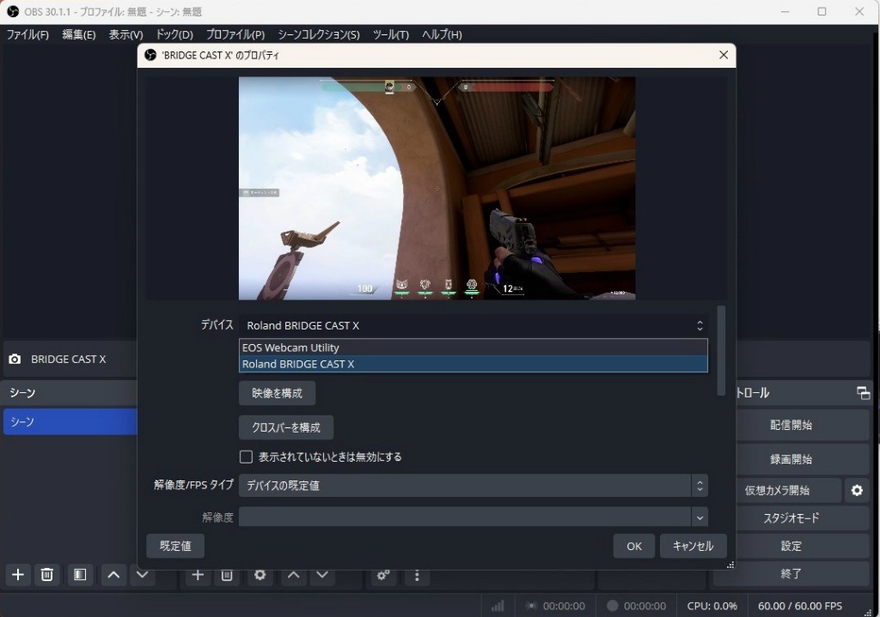The height and width of the screenshot is (617, 880).
Task: Minimize the OBS main window
Action: click(785, 11)
